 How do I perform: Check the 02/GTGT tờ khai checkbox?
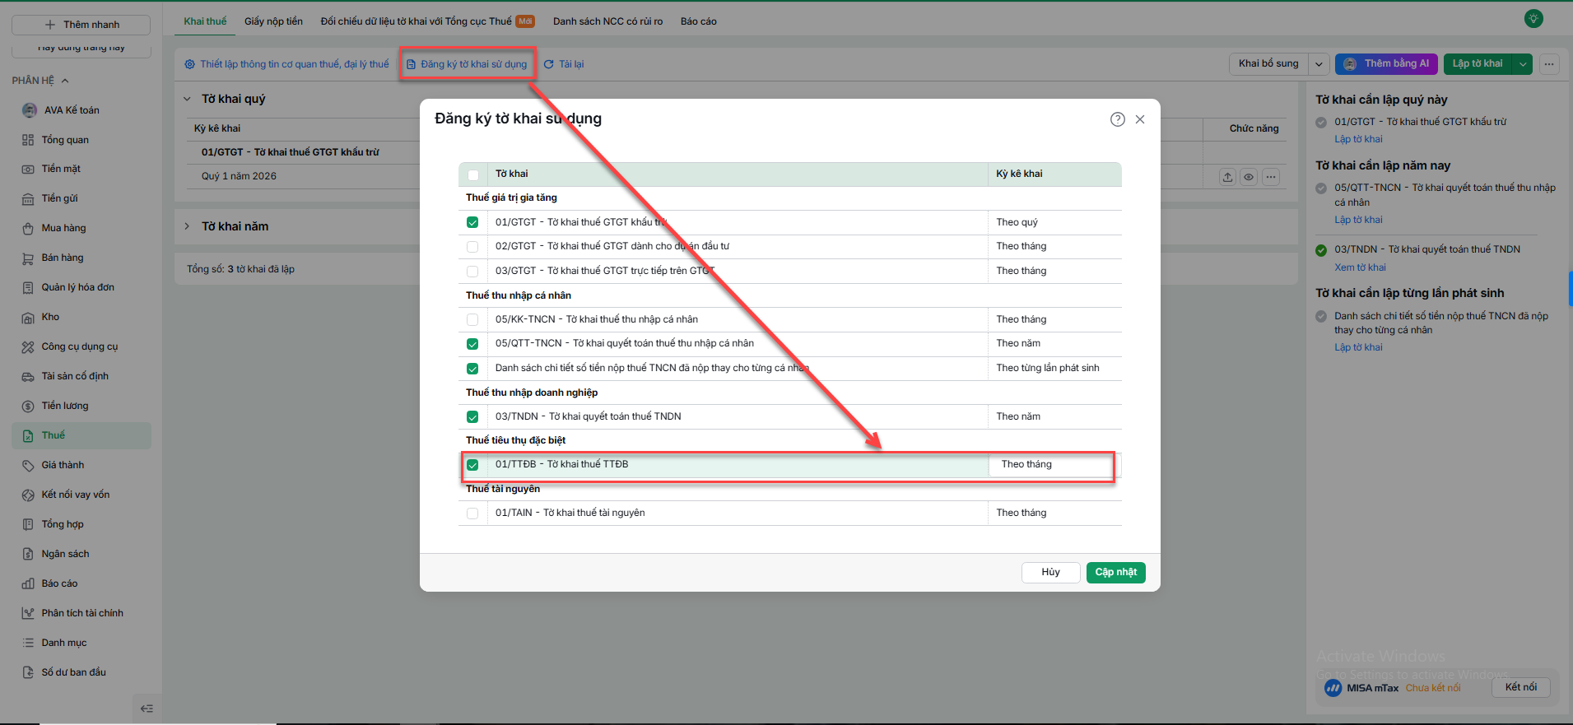(472, 247)
